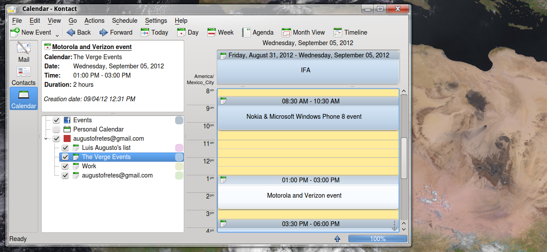Uncheck The Verge Events calendar
This screenshot has width=547, height=252.
pos(65,157)
